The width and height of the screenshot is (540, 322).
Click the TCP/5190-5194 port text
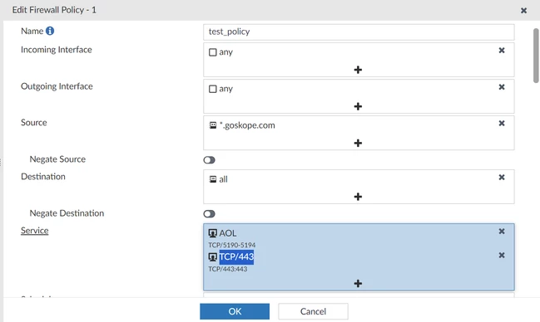[232, 245]
